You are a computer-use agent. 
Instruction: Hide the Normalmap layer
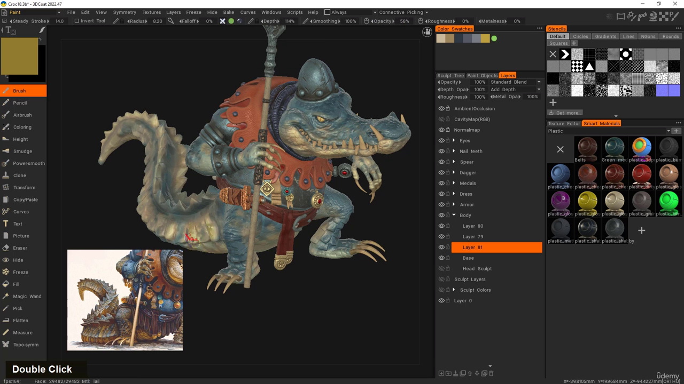pos(441,130)
